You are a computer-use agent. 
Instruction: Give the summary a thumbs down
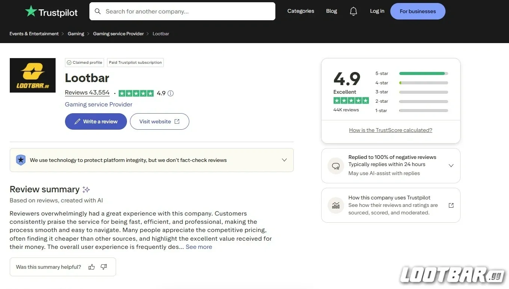tap(104, 267)
